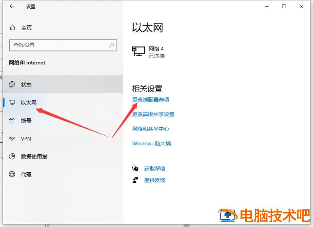
Task: Open the 网络和共享中心 link
Action: [x=151, y=129]
